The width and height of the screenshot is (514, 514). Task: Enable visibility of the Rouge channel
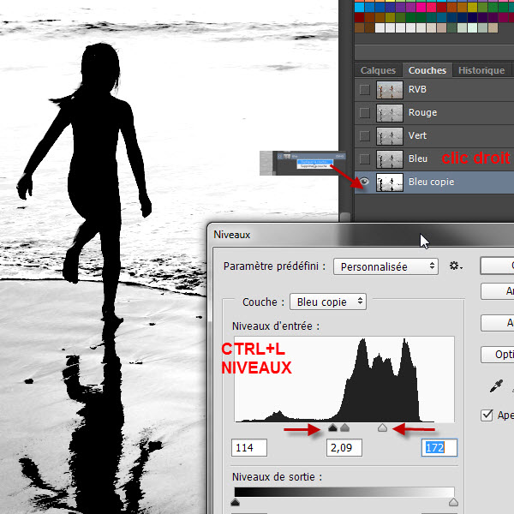click(x=365, y=113)
